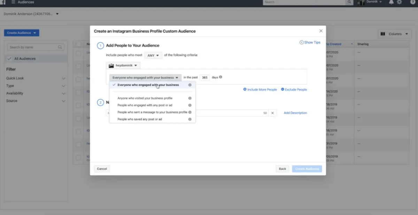Click the help question mark icon

(413, 2)
